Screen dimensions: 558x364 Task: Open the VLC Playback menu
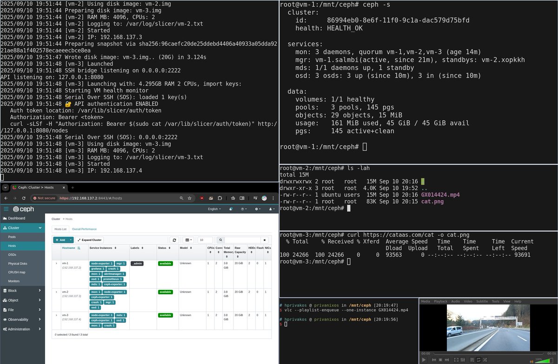[x=440, y=301]
